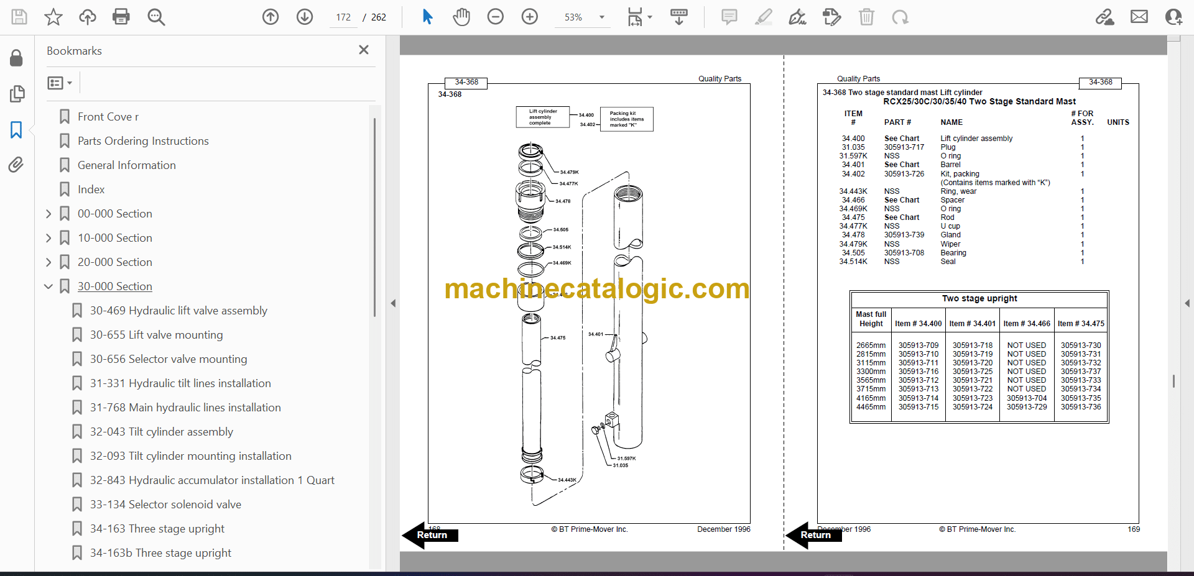
Task: Click Return arrow on left page
Action: coord(430,535)
